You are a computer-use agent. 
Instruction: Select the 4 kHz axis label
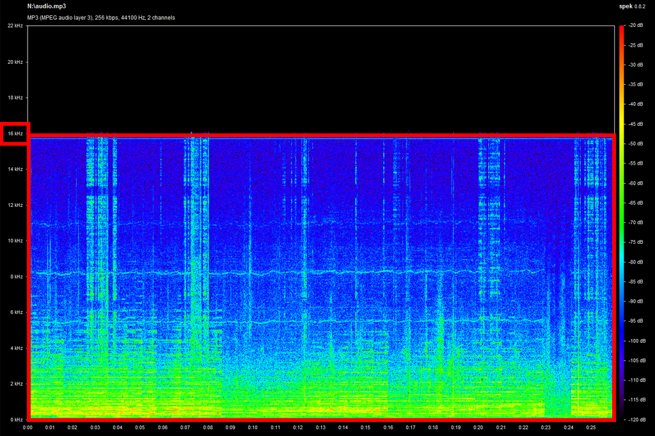point(16,348)
